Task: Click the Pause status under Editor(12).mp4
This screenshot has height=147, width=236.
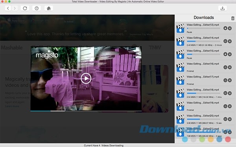Action: (189, 32)
